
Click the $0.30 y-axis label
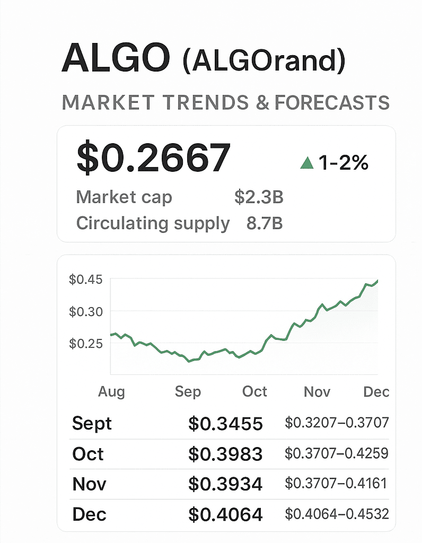coord(85,311)
